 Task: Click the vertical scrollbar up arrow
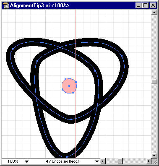(154, 13)
